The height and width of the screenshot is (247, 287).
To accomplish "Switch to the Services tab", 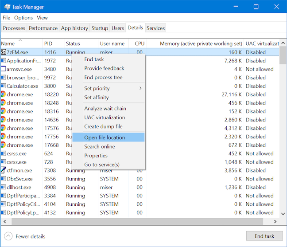I will pos(155,28).
